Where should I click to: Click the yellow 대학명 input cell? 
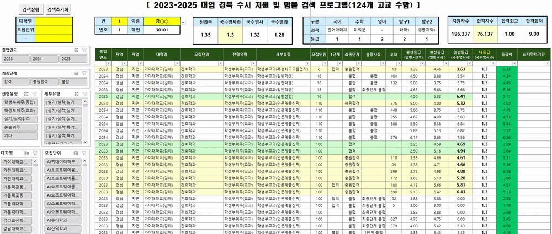tap(54, 20)
